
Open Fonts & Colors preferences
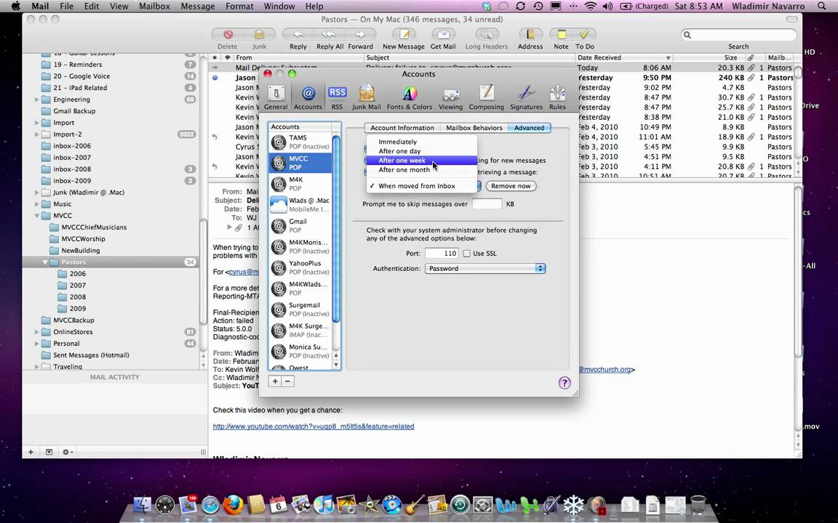point(410,97)
